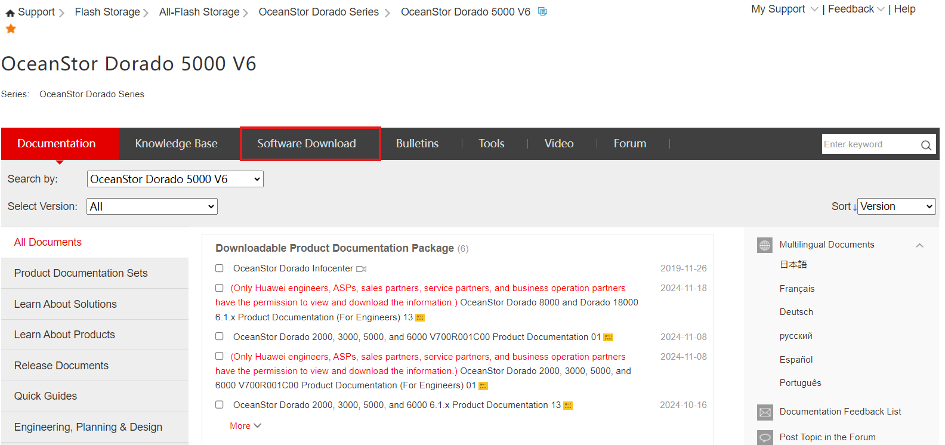Click the sort direction arrow next to Sort
Screen dimensions: 945x445
click(x=855, y=207)
